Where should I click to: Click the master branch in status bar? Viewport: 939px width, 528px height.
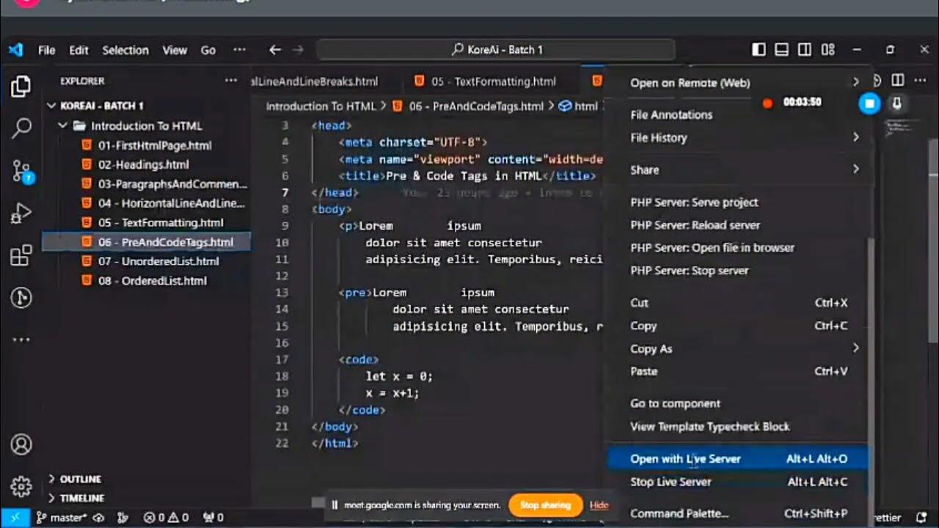click(x=62, y=518)
